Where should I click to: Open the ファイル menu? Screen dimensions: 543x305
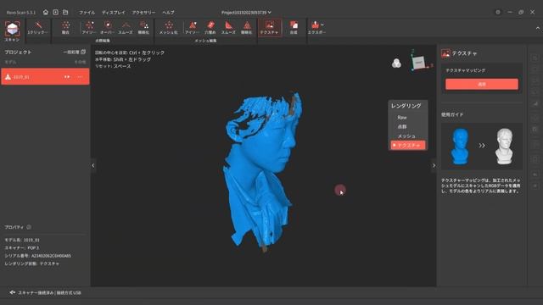[87, 13]
